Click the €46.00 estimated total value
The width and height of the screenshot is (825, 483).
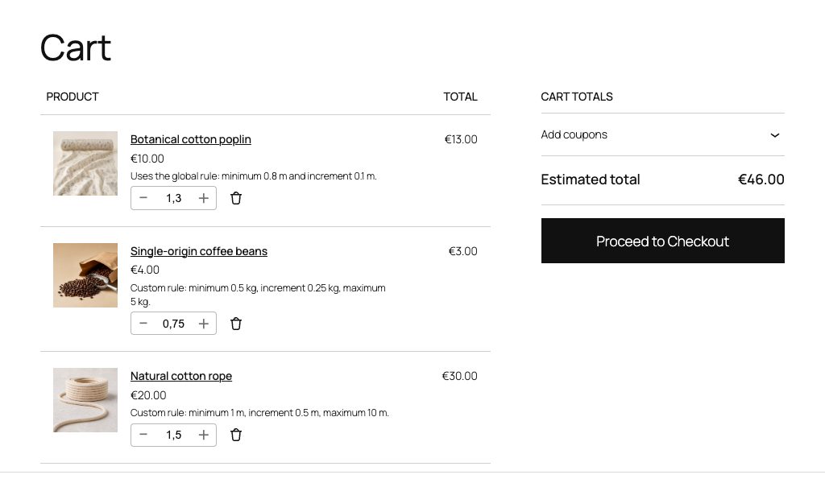tap(761, 180)
